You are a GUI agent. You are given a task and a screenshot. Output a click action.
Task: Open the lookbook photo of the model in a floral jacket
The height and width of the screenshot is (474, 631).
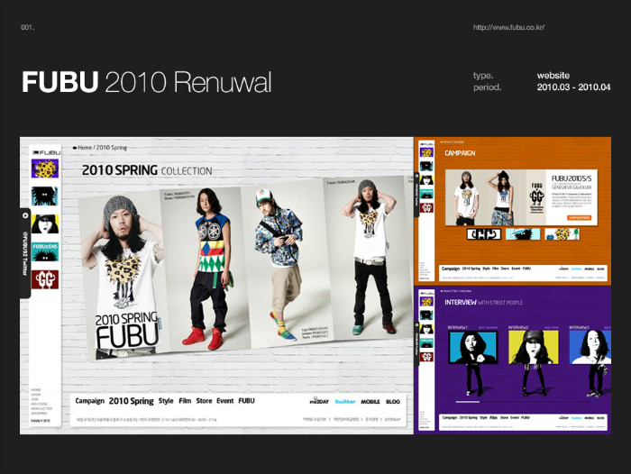[x=288, y=261]
